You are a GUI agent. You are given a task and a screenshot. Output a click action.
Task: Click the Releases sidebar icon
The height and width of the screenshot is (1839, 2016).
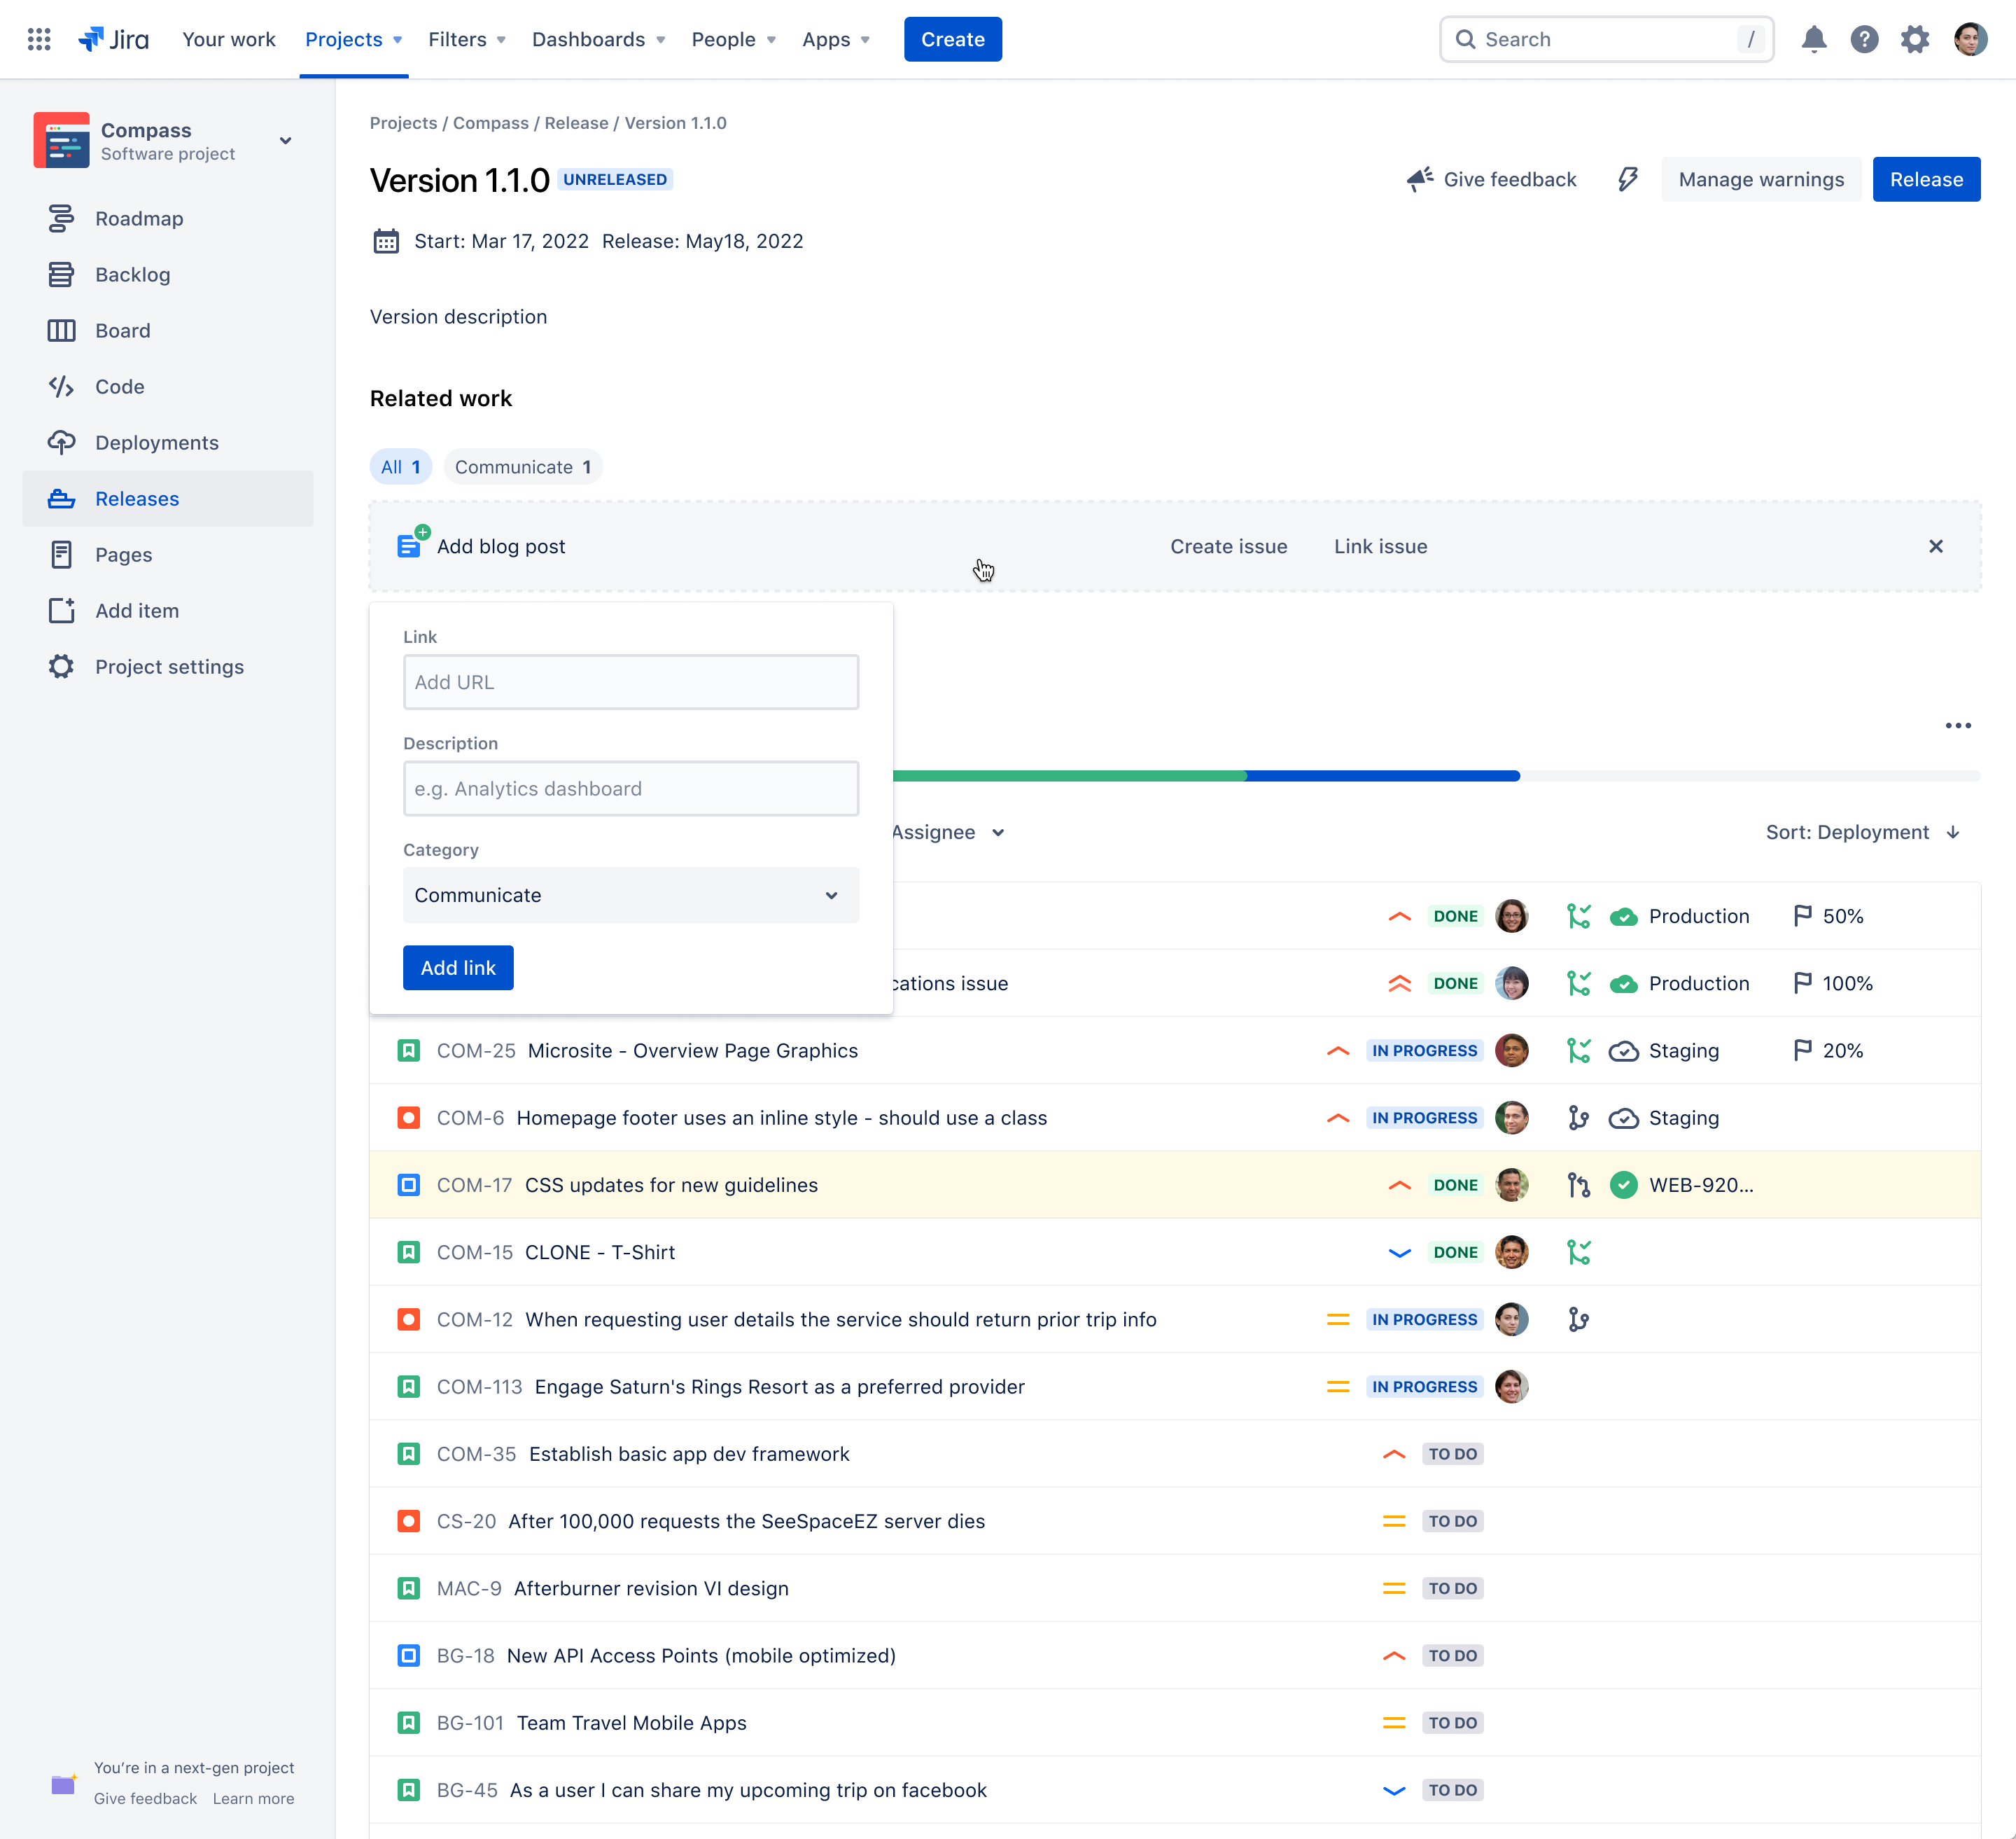[61, 499]
